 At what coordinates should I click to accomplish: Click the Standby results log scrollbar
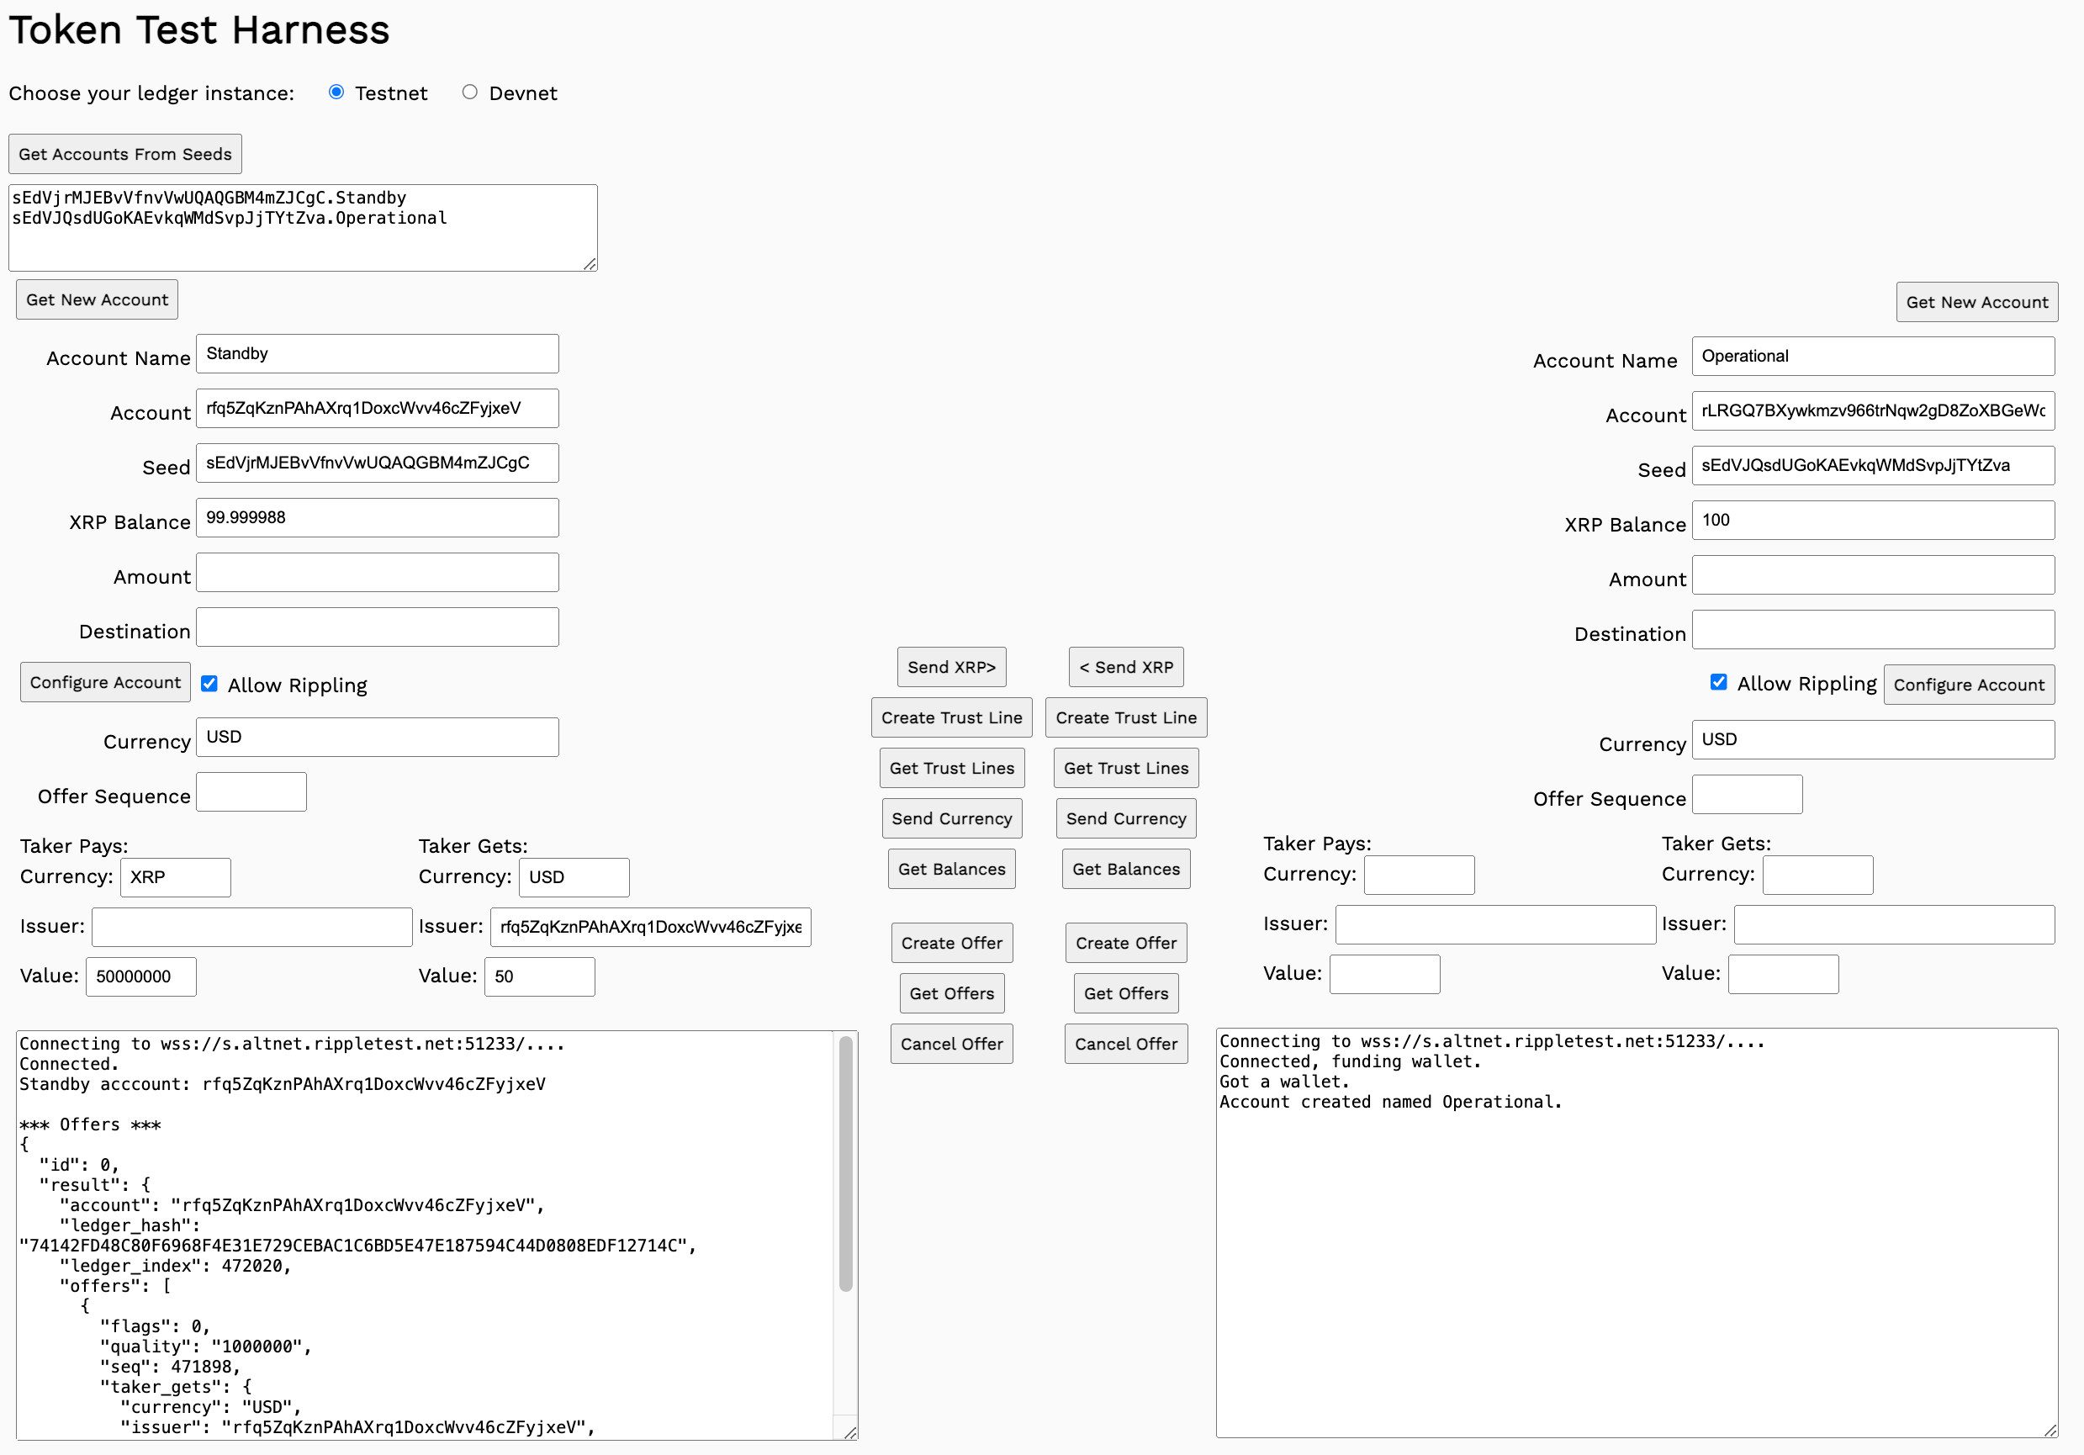[x=845, y=1167]
